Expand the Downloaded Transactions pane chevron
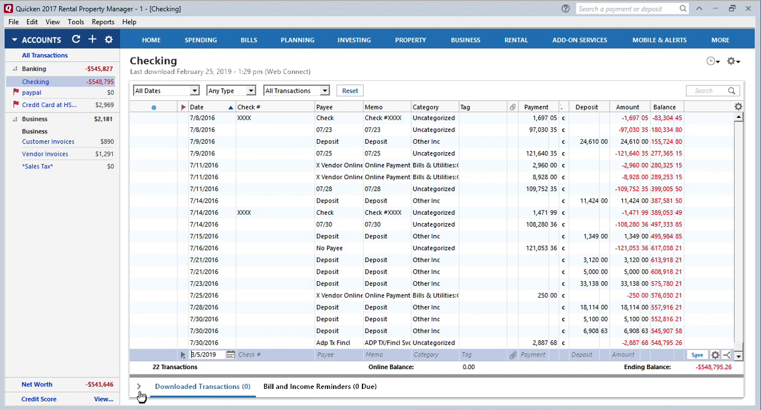This screenshot has width=761, height=410. point(139,387)
